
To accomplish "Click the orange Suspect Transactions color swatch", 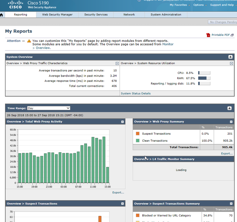I will [x=137, y=134].
